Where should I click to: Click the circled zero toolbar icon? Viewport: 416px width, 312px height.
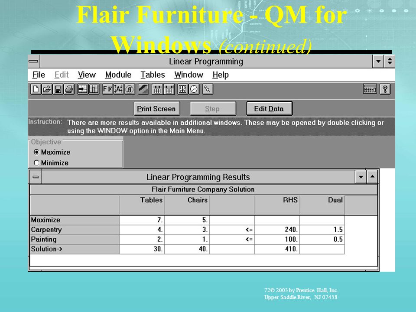coord(130,89)
